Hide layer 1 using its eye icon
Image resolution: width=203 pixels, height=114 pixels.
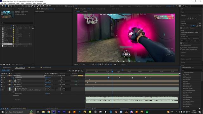(x=1, y=75)
